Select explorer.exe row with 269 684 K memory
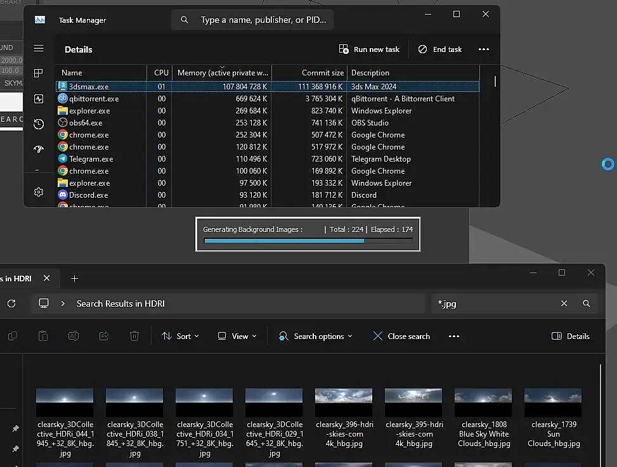This screenshot has height=467, width=617. click(x=268, y=111)
